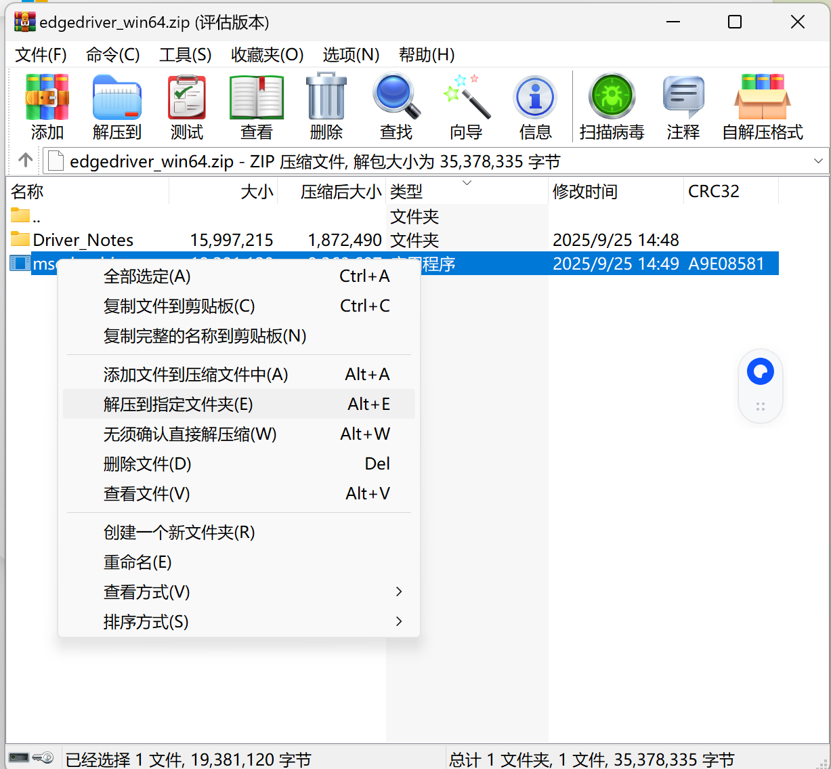Click the Find (查找) magnifier icon

click(396, 97)
